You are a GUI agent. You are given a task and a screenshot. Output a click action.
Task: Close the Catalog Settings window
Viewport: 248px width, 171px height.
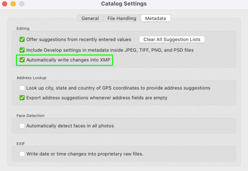(4, 4)
